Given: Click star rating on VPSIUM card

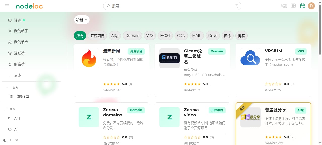Looking at the screenshot, I should click(273, 84).
